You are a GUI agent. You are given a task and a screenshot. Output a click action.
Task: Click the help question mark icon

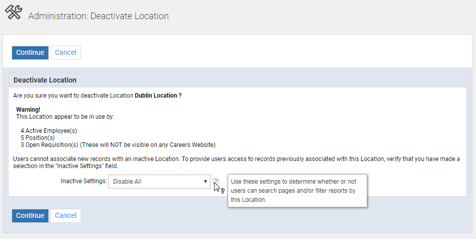click(x=216, y=181)
